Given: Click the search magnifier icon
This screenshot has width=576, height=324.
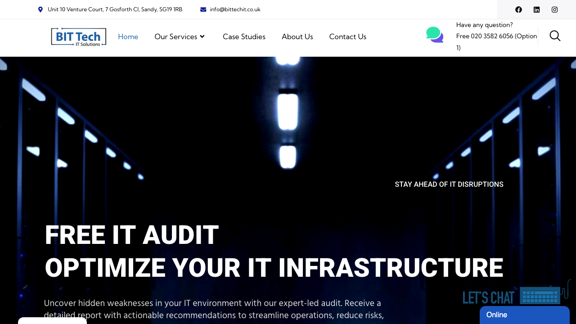Looking at the screenshot, I should click(x=555, y=36).
